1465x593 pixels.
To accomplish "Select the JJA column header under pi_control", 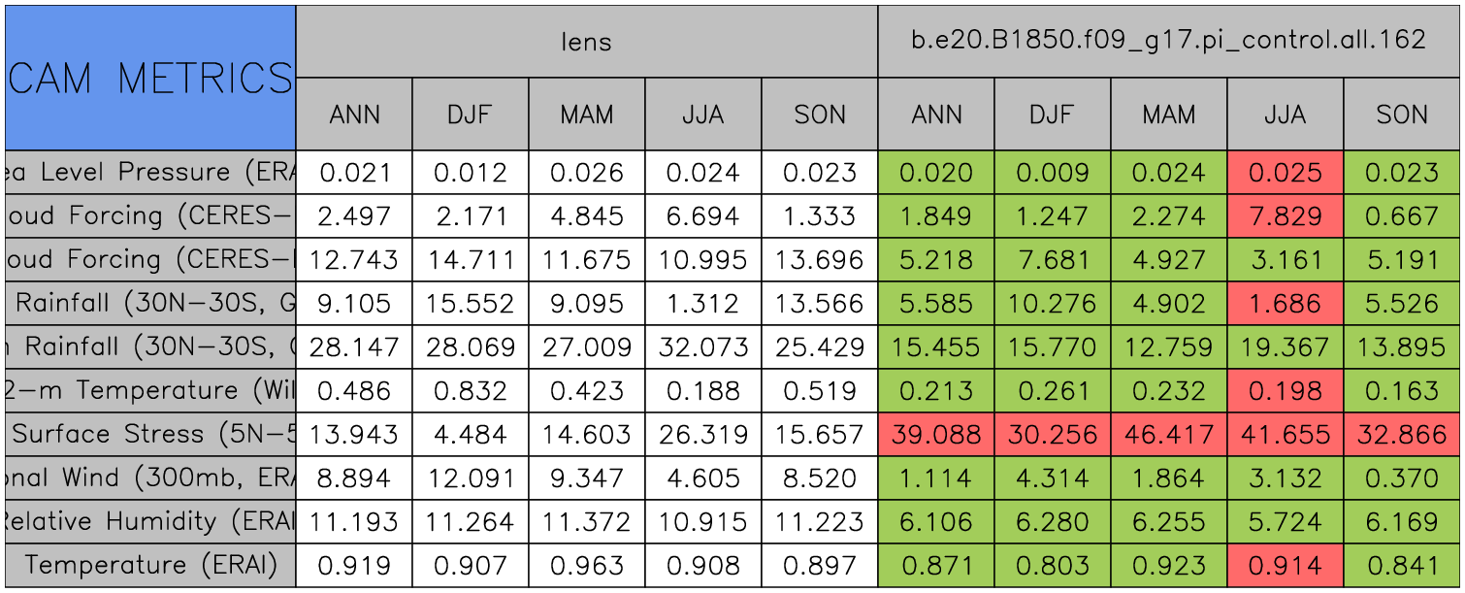I will [x=1285, y=115].
